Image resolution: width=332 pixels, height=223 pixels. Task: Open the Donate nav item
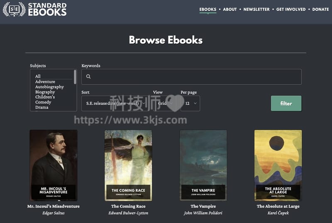click(x=320, y=9)
